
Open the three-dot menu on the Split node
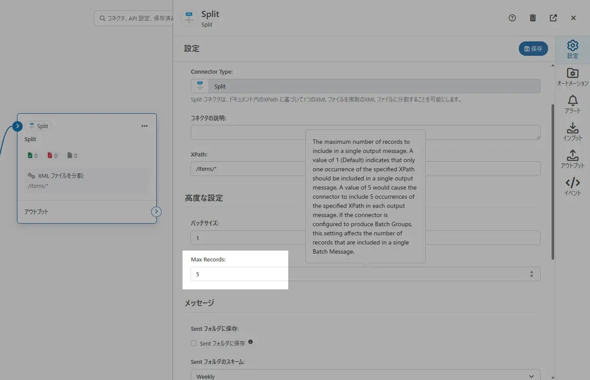click(145, 126)
